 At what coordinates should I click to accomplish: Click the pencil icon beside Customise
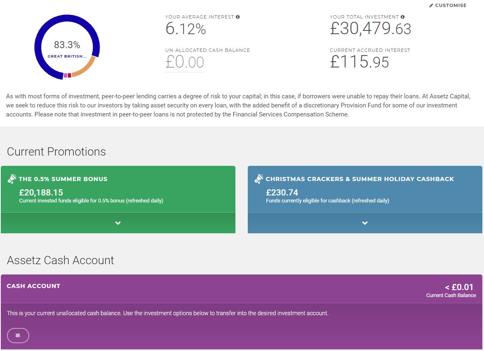pyautogui.click(x=431, y=6)
